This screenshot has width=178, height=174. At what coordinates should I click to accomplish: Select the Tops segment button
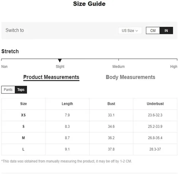(21, 89)
